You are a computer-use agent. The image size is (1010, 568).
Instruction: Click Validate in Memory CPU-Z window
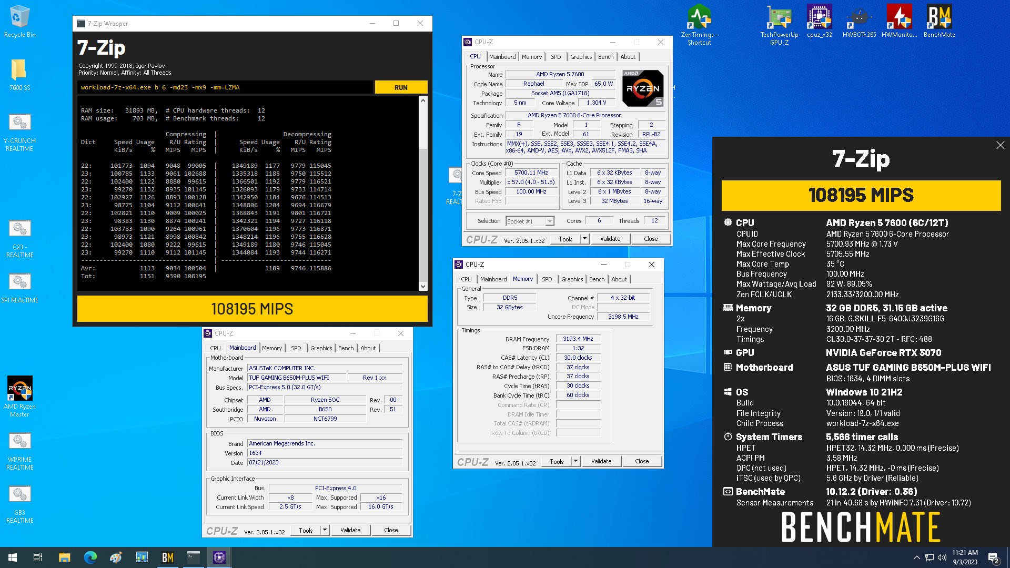coord(601,461)
